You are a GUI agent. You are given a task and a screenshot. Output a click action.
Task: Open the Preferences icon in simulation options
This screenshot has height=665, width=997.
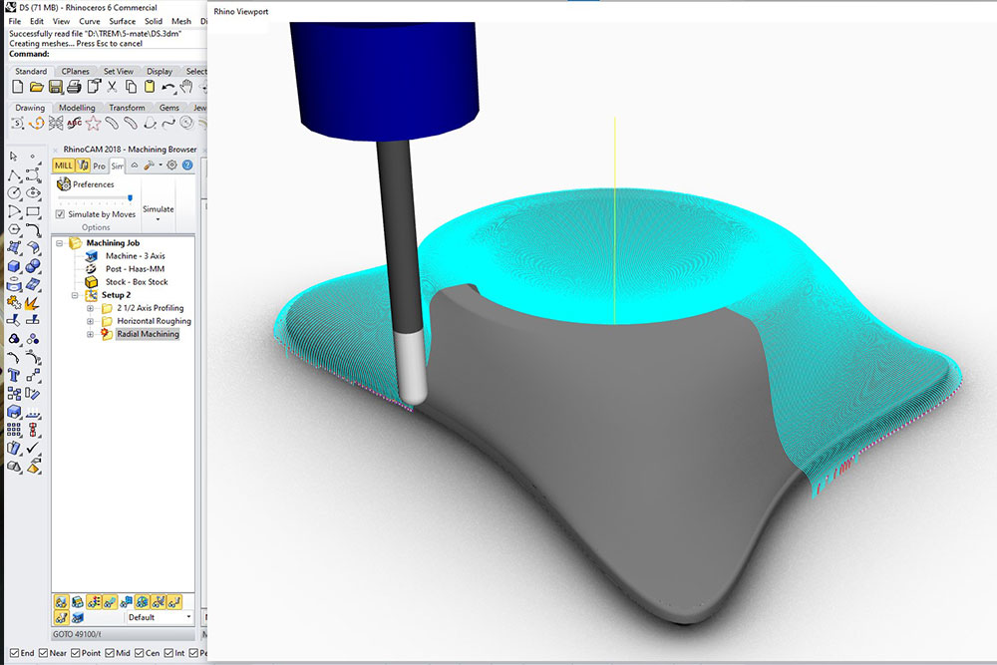[64, 184]
